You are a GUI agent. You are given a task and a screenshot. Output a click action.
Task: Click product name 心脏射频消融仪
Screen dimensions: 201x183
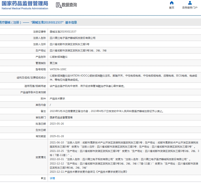[x=59, y=57]
